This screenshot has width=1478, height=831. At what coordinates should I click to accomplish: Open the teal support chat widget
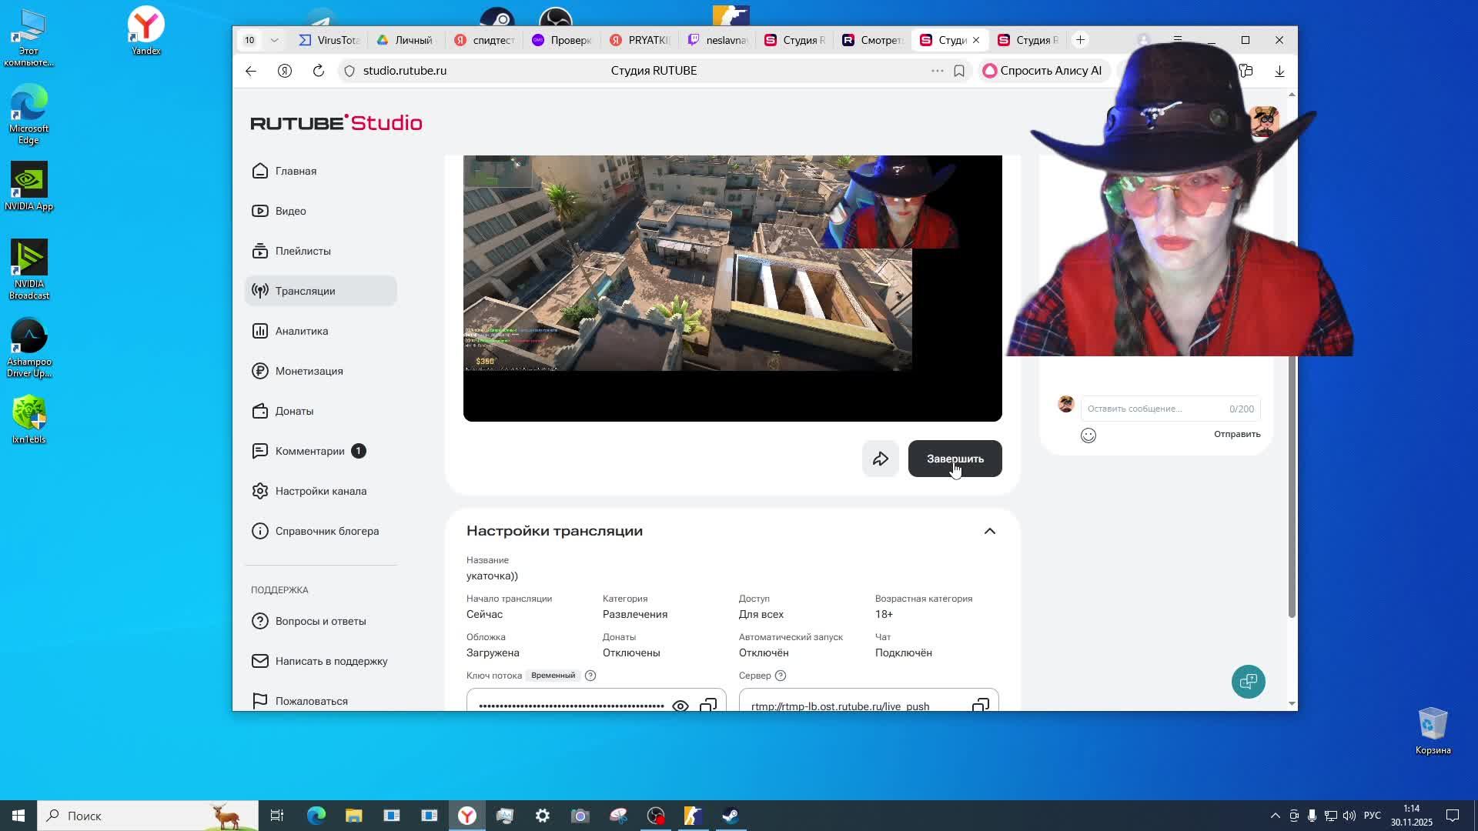[1248, 682]
